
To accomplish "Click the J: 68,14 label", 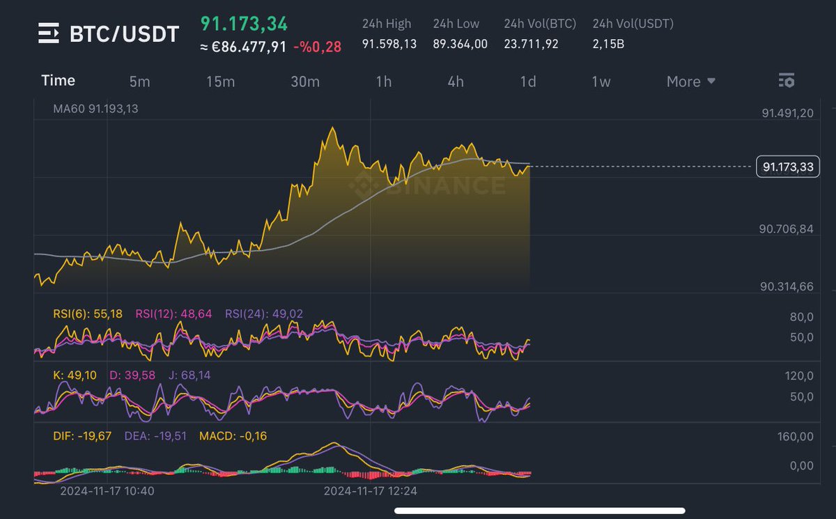I will pyautogui.click(x=189, y=375).
